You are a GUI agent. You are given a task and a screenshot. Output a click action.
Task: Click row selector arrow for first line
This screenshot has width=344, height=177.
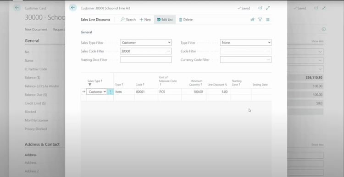click(83, 91)
